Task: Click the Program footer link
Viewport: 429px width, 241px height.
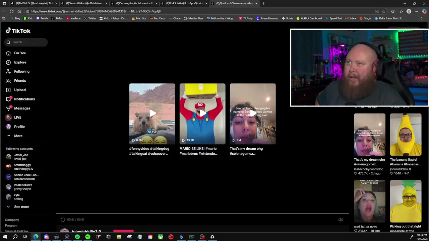Action: point(11,226)
